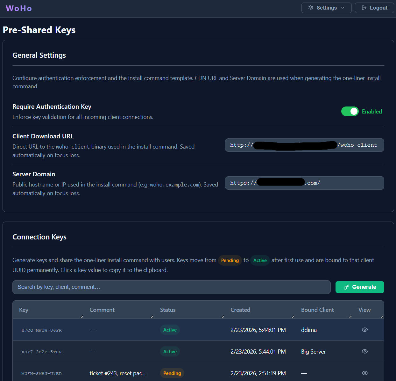Click created date in Big Server row
The width and height of the screenshot is (396, 381).
(258, 352)
